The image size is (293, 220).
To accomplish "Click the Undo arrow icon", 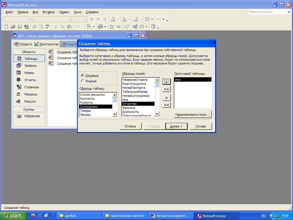I will click(x=78, y=27).
